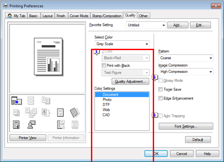Click the Add... button
Viewport: 224px width, 162px height.
coord(178,25)
